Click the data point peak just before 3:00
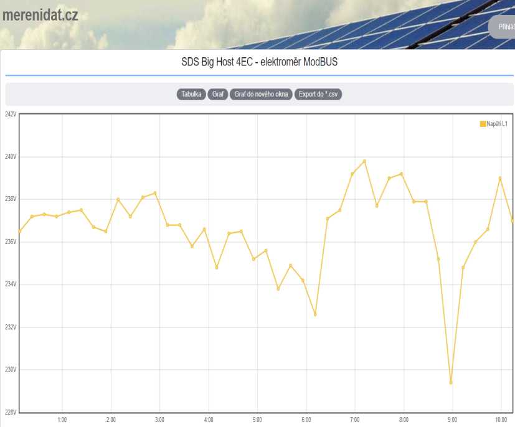 [155, 193]
